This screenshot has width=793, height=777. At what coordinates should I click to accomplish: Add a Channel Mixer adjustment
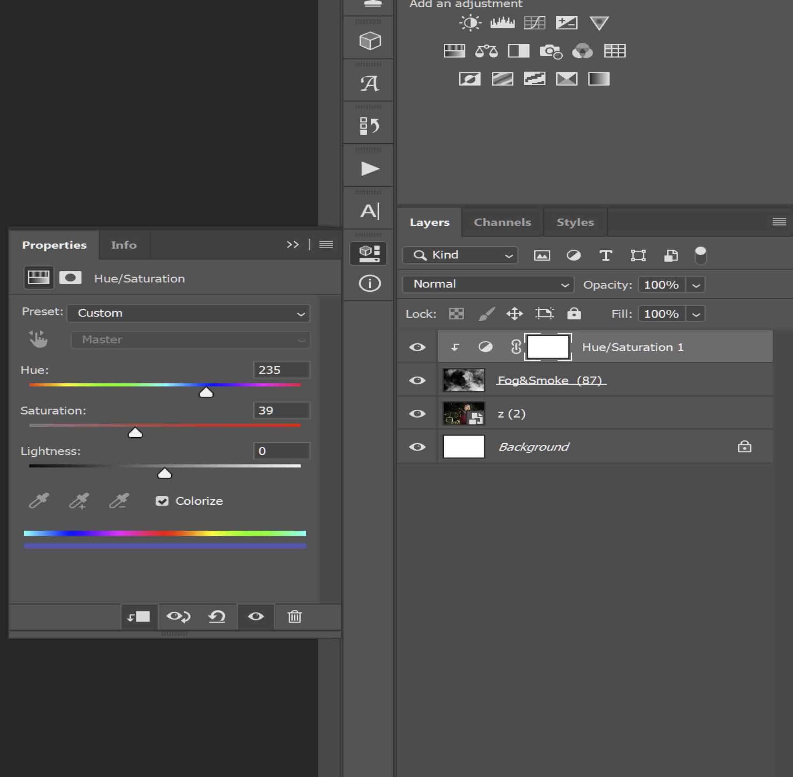click(x=582, y=51)
